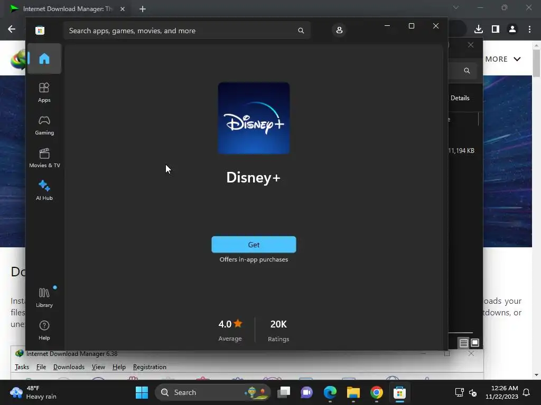
Task: Open Help menu in Internet Download Manager
Action: click(x=119, y=367)
